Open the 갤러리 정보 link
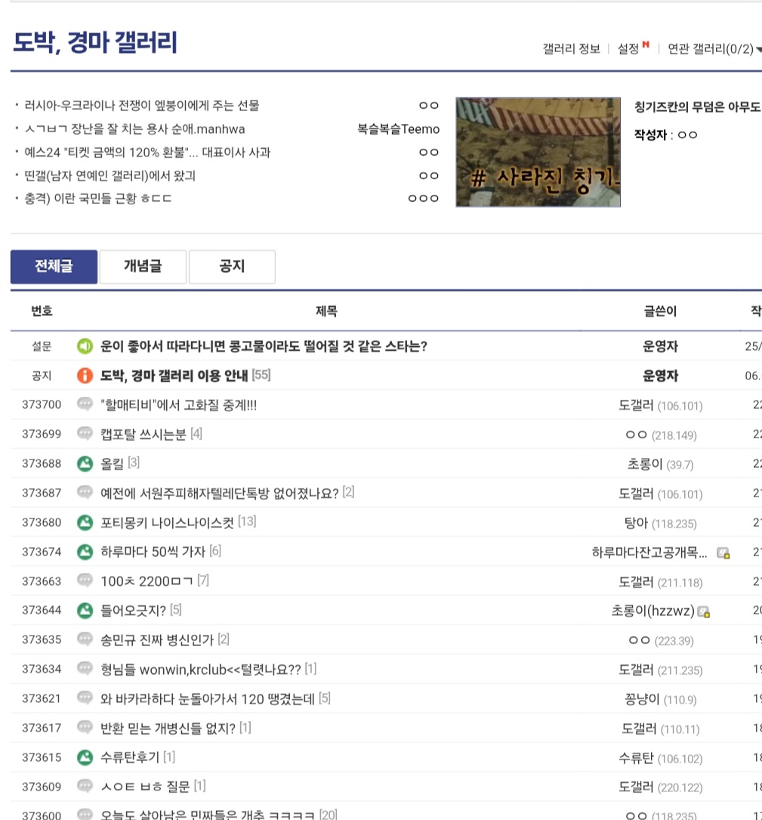Image resolution: width=762 pixels, height=820 pixels. click(571, 49)
